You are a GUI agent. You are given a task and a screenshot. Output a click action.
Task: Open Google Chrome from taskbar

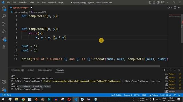(x=23, y=99)
